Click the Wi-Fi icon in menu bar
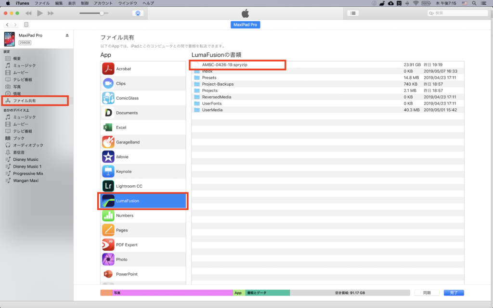Image resolution: width=493 pixels, height=308 pixels. (415, 3)
